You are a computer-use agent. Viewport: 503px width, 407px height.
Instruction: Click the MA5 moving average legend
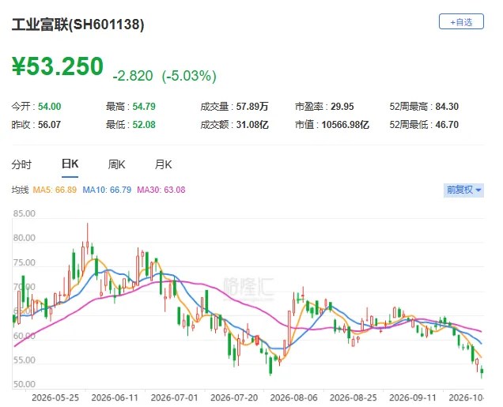[55, 190]
